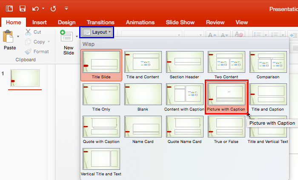Open the Slide Show tab
The image size is (298, 180).
[180, 23]
